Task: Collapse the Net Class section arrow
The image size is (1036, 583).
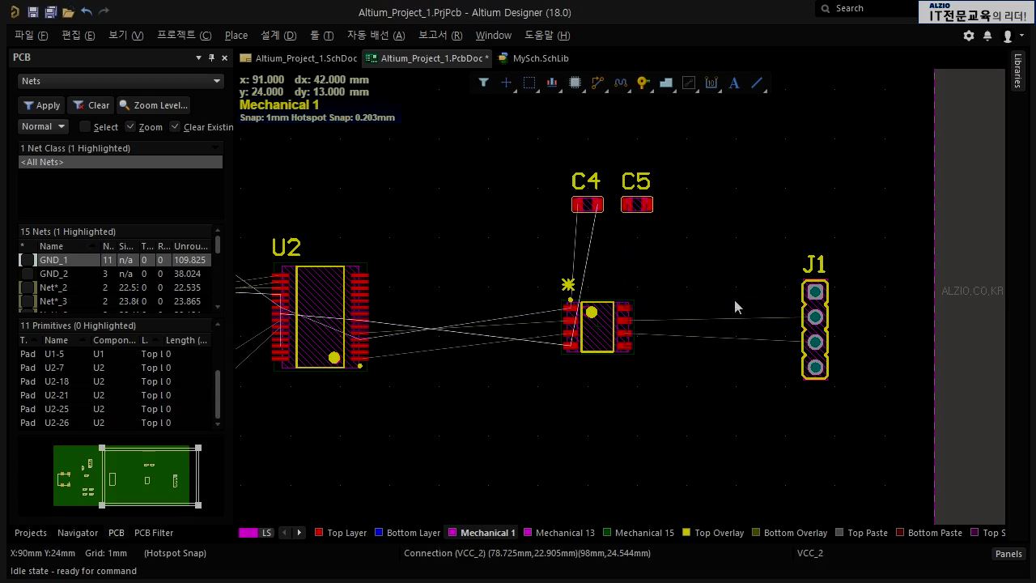Action: pos(215,148)
